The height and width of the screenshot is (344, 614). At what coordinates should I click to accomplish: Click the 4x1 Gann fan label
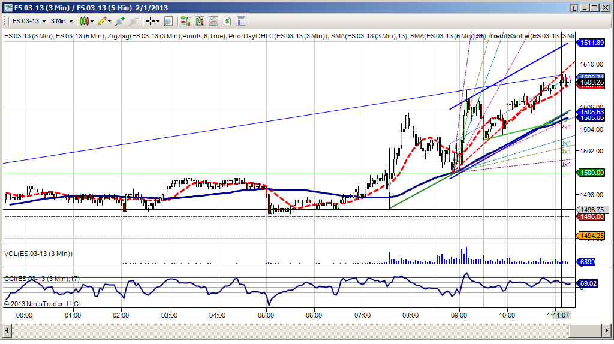566,152
